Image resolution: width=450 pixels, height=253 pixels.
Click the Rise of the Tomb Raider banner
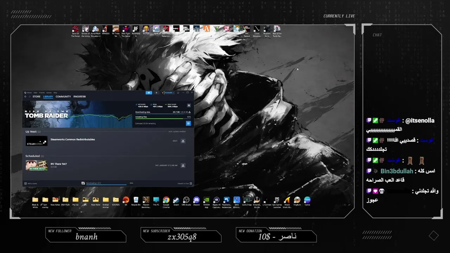click(77, 114)
